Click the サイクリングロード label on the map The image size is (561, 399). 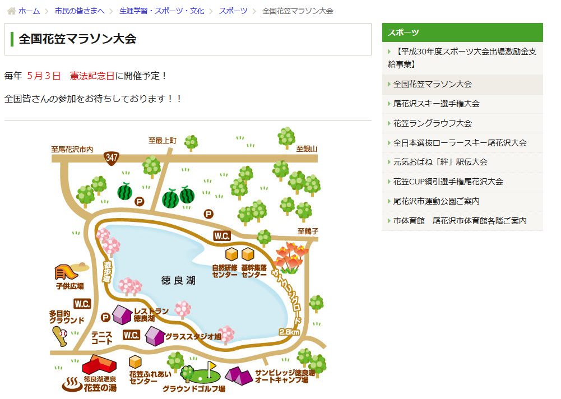[x=286, y=296]
